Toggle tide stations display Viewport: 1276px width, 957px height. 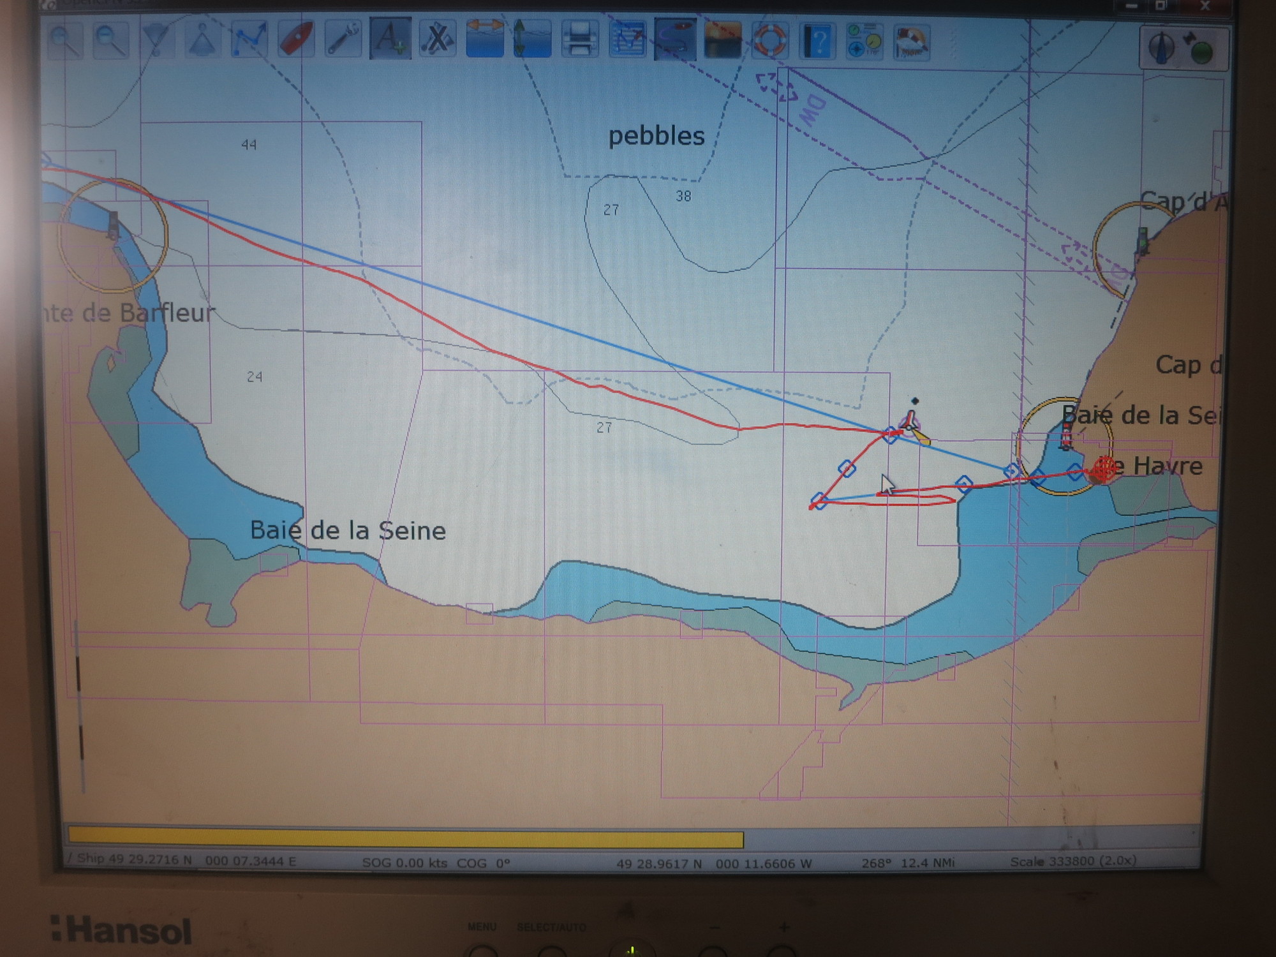coord(532,40)
